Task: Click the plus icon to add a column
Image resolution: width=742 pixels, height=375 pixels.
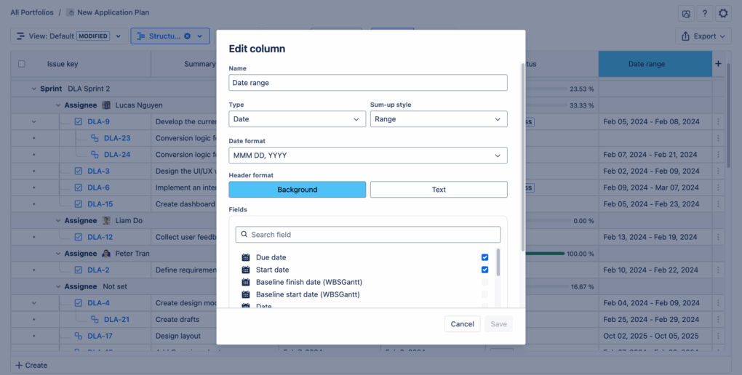Action: click(x=718, y=64)
